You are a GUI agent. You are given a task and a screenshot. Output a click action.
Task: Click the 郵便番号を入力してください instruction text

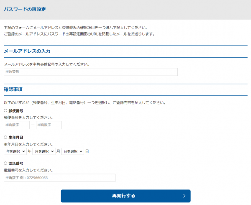click(28, 118)
